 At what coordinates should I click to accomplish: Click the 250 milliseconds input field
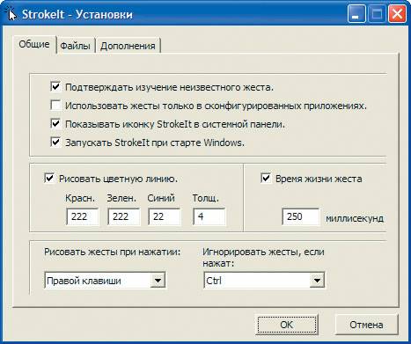tap(301, 216)
